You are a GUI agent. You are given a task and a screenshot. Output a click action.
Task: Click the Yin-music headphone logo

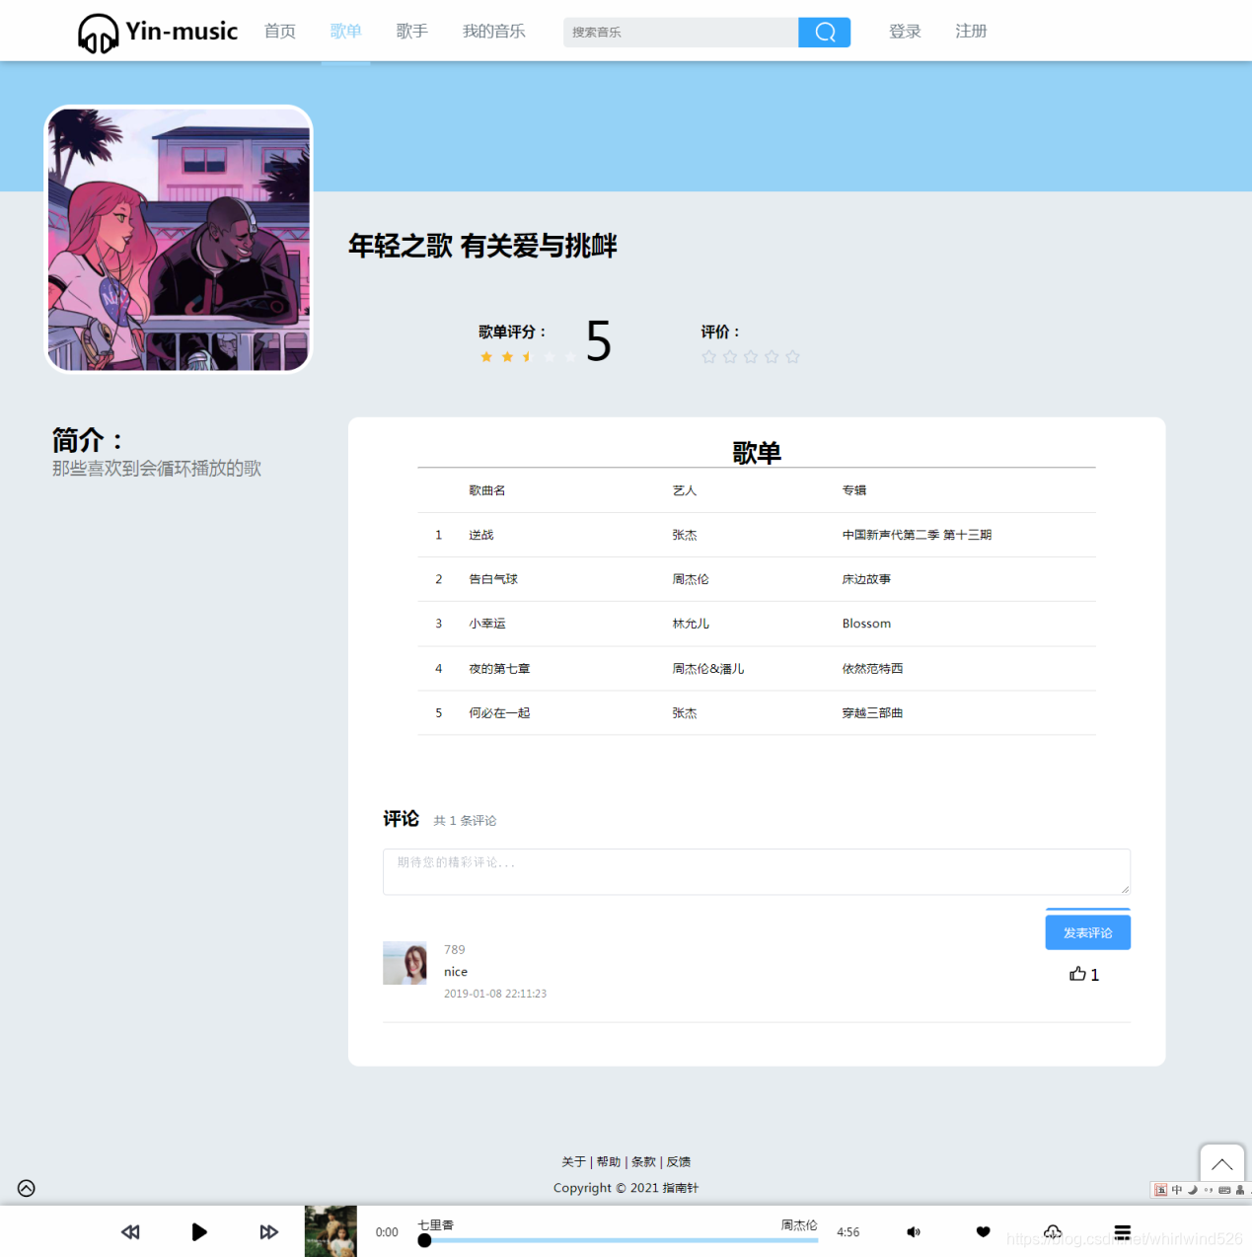pyautogui.click(x=98, y=33)
